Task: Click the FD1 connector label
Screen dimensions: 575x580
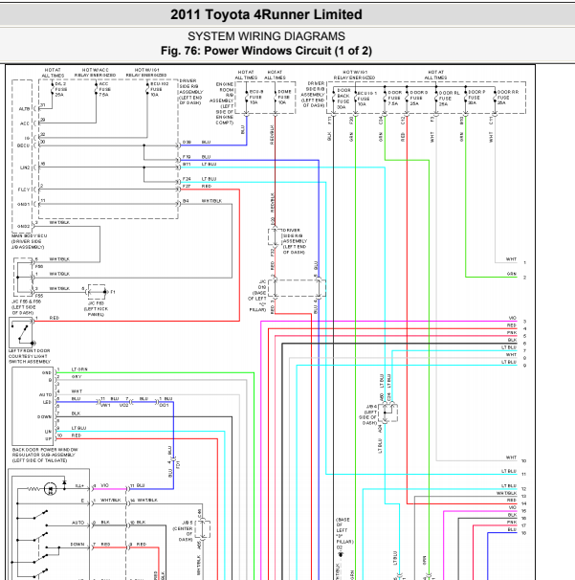Action: coord(178,464)
